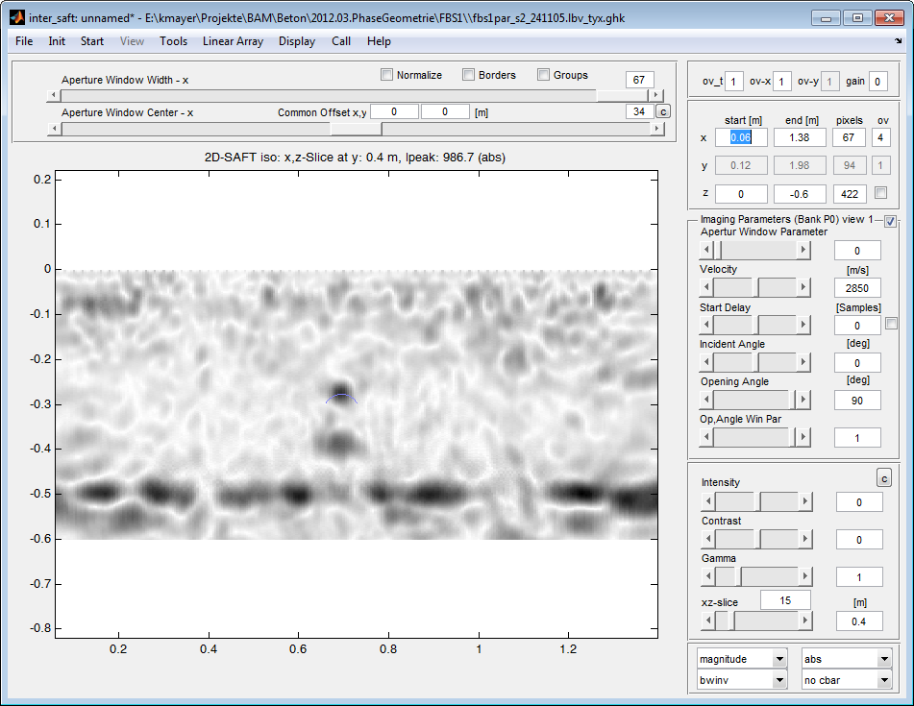Move xz-slice forward with right arrow
The width and height of the screenshot is (914, 706).
805,621
